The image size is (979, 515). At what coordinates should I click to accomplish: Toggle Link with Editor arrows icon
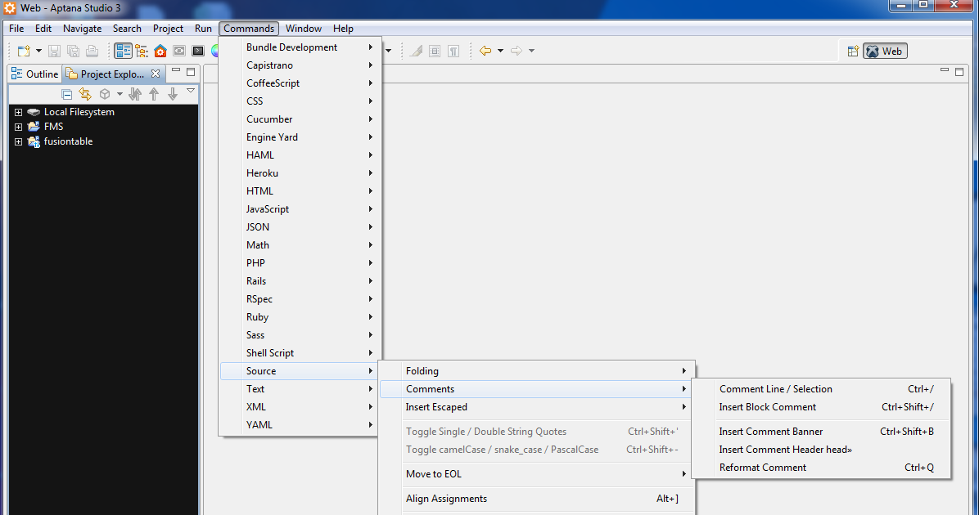tap(85, 94)
